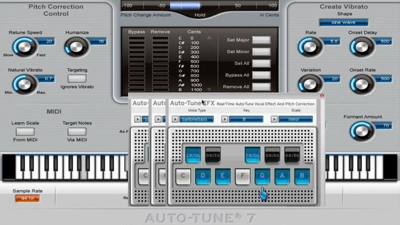Toggle Learn Scale From MIDI button
Image resolution: width=400 pixels, height=225 pixels.
click(x=25, y=131)
